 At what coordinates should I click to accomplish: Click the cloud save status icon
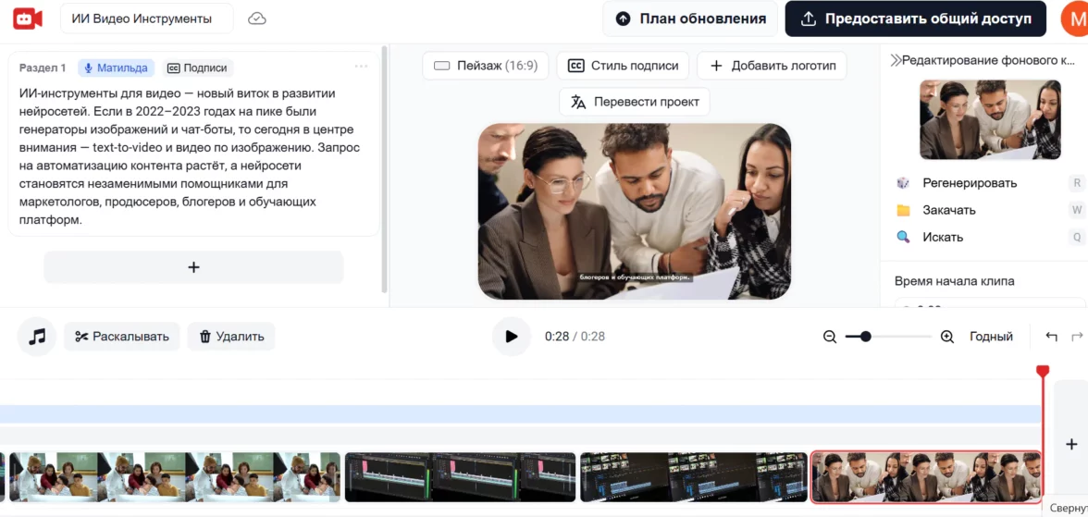257,18
